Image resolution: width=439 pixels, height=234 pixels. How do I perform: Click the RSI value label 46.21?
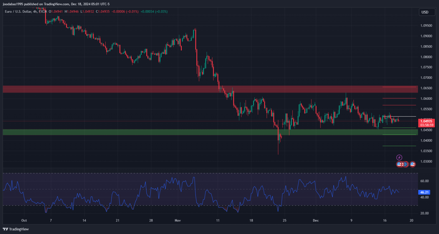tap(424, 193)
